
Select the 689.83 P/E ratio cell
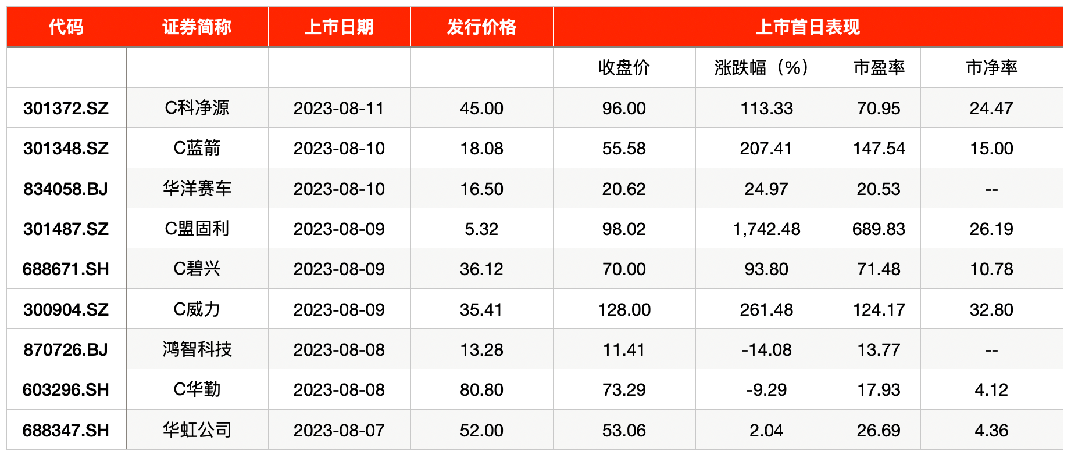(x=879, y=229)
